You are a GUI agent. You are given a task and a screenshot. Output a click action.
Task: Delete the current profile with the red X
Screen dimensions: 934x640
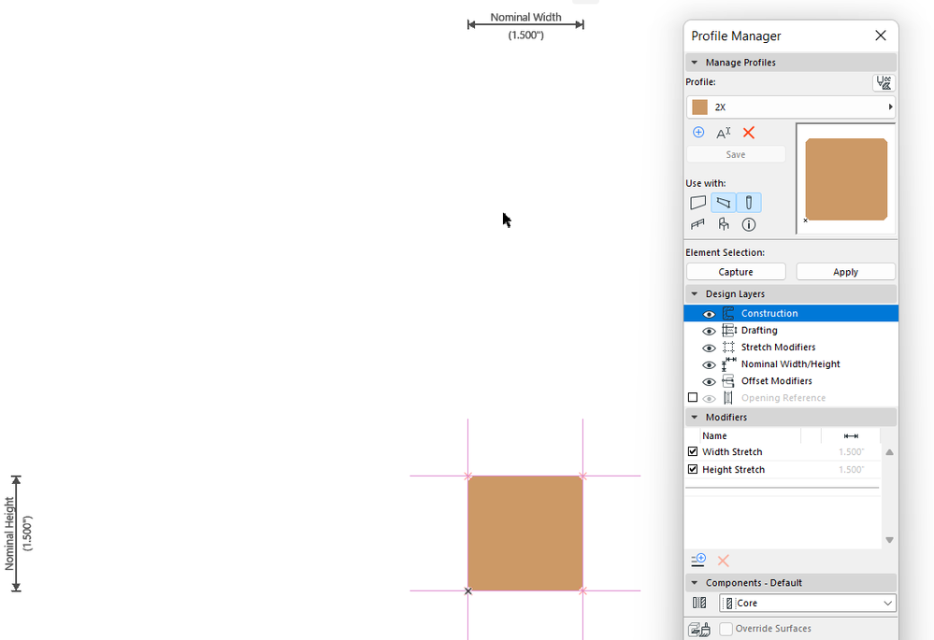[x=748, y=132]
